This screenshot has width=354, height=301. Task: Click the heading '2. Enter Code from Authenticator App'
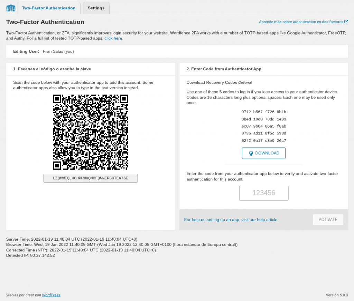click(x=224, y=69)
